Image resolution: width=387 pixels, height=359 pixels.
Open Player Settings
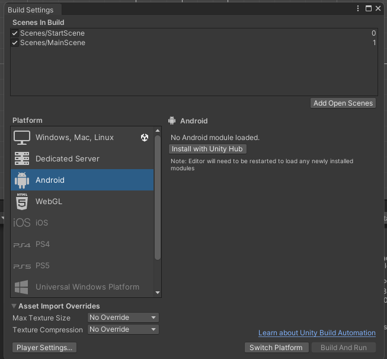click(44, 348)
